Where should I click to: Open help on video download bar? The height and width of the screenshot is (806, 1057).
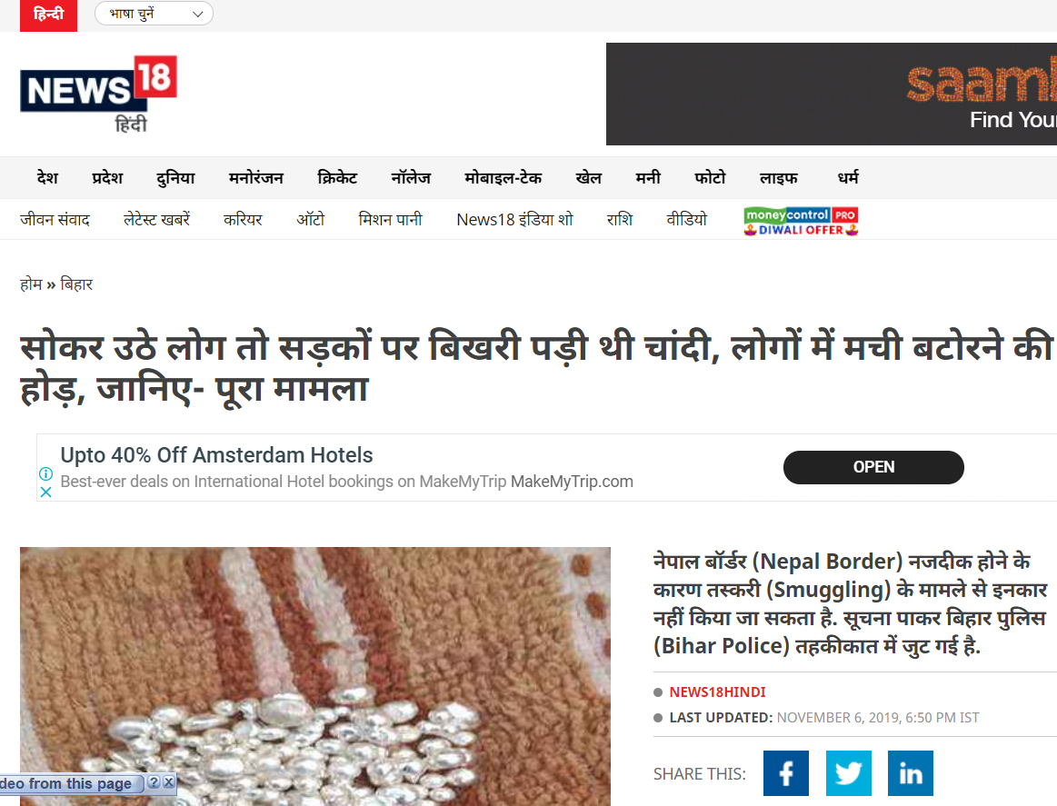pyautogui.click(x=154, y=781)
